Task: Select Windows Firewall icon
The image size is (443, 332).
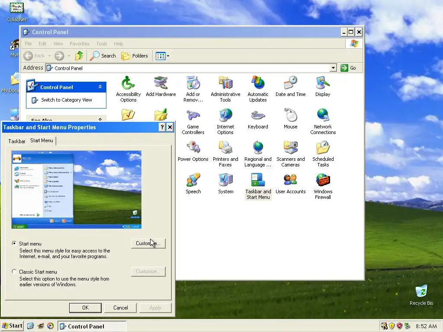Action: click(x=323, y=186)
